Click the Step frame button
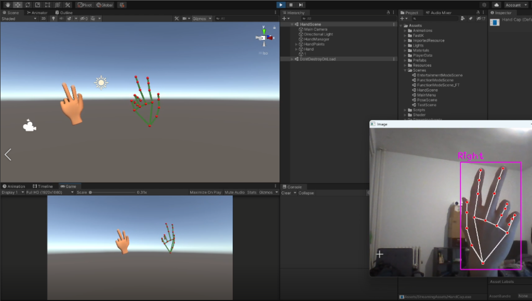The width and height of the screenshot is (532, 301). (x=301, y=5)
